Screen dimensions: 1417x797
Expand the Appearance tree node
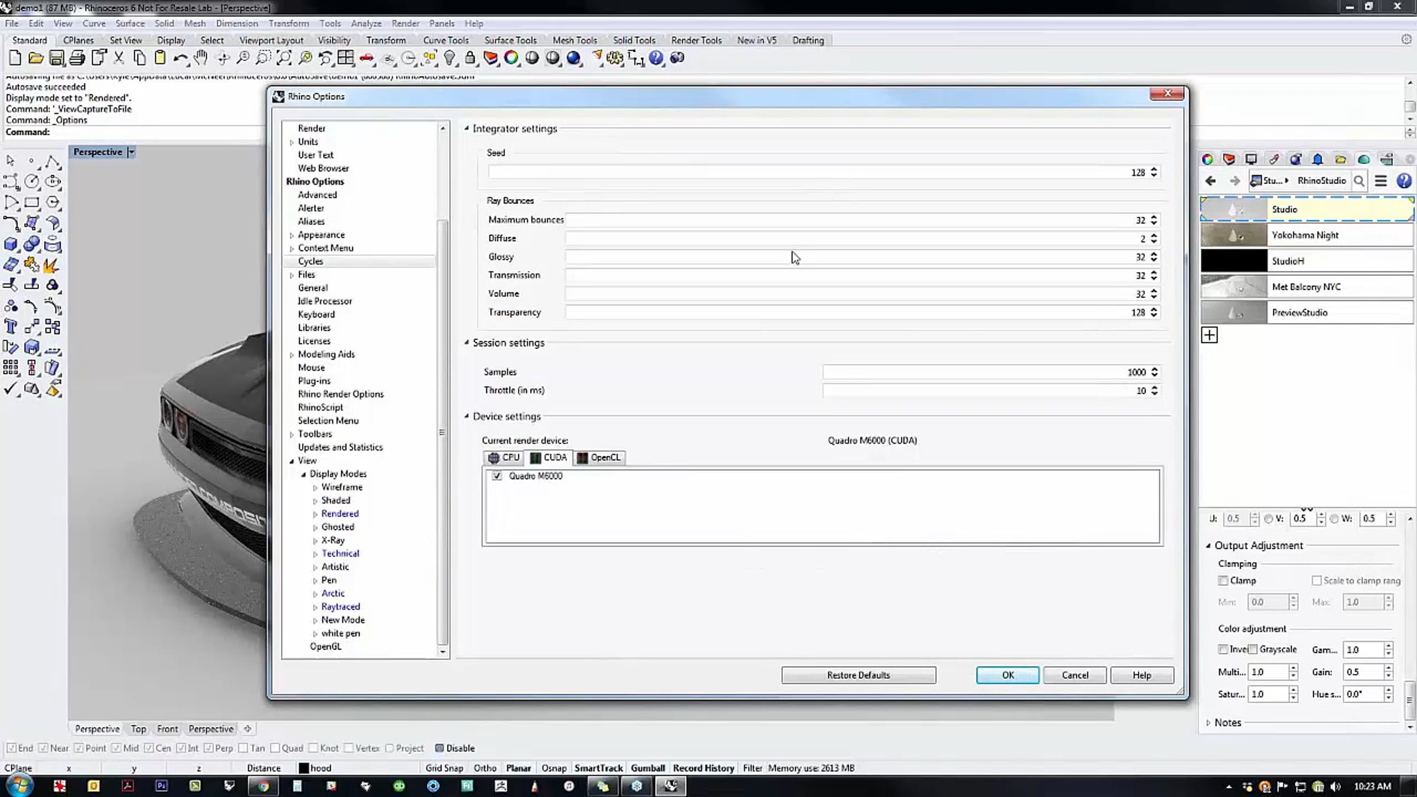tap(292, 235)
